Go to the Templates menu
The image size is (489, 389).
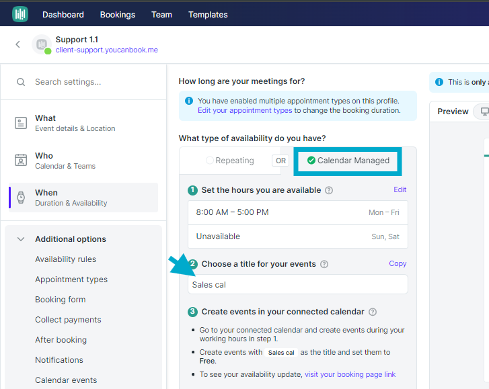point(208,14)
